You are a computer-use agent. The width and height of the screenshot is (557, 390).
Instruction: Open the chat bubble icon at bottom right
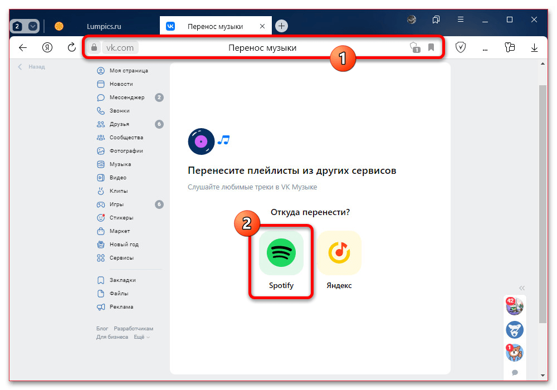pyautogui.click(x=515, y=373)
